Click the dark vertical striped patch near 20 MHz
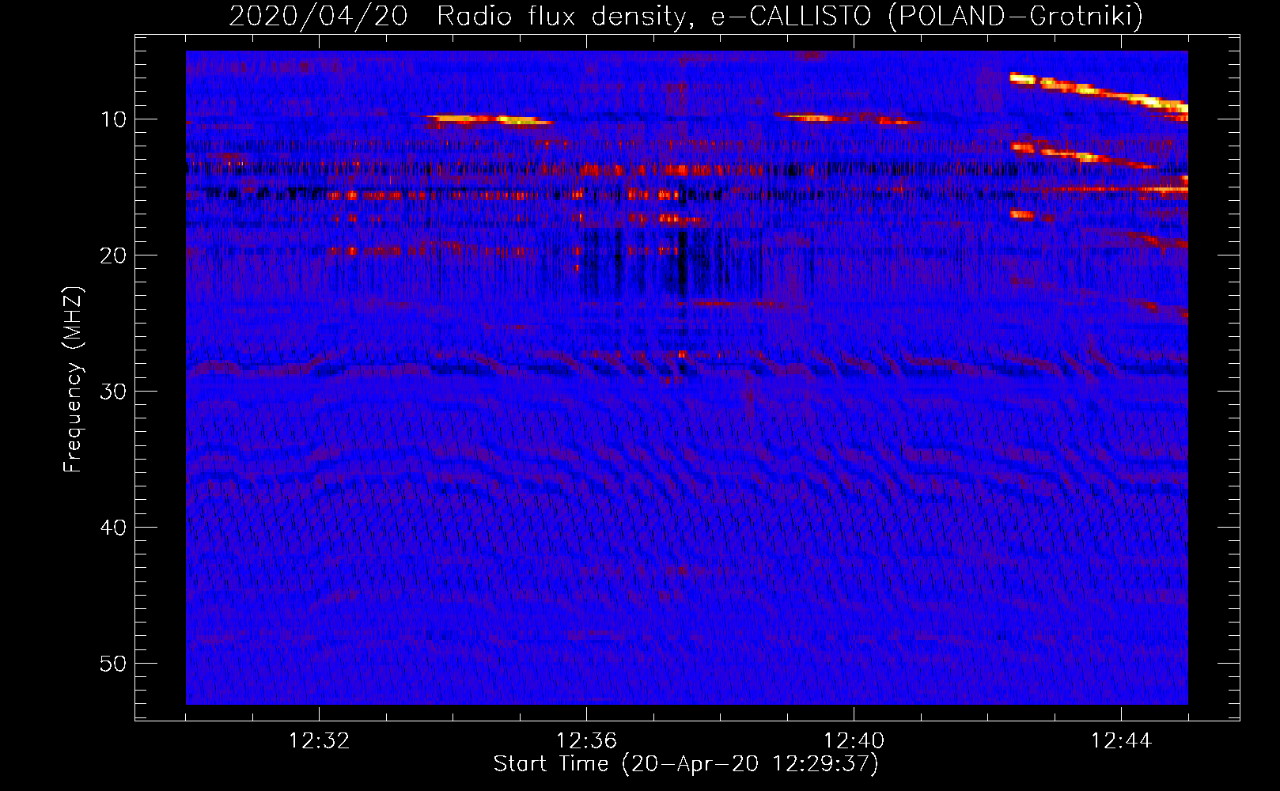 tap(671, 261)
